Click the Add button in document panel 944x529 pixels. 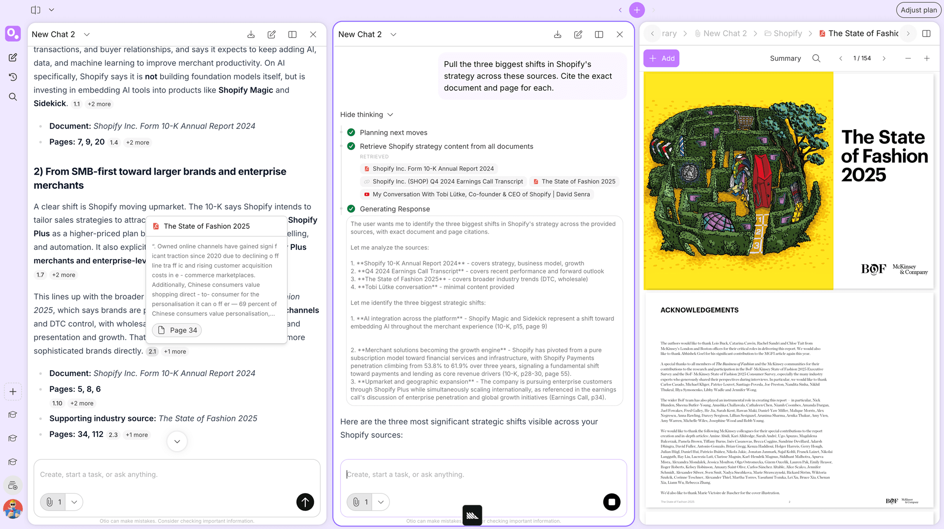662,58
